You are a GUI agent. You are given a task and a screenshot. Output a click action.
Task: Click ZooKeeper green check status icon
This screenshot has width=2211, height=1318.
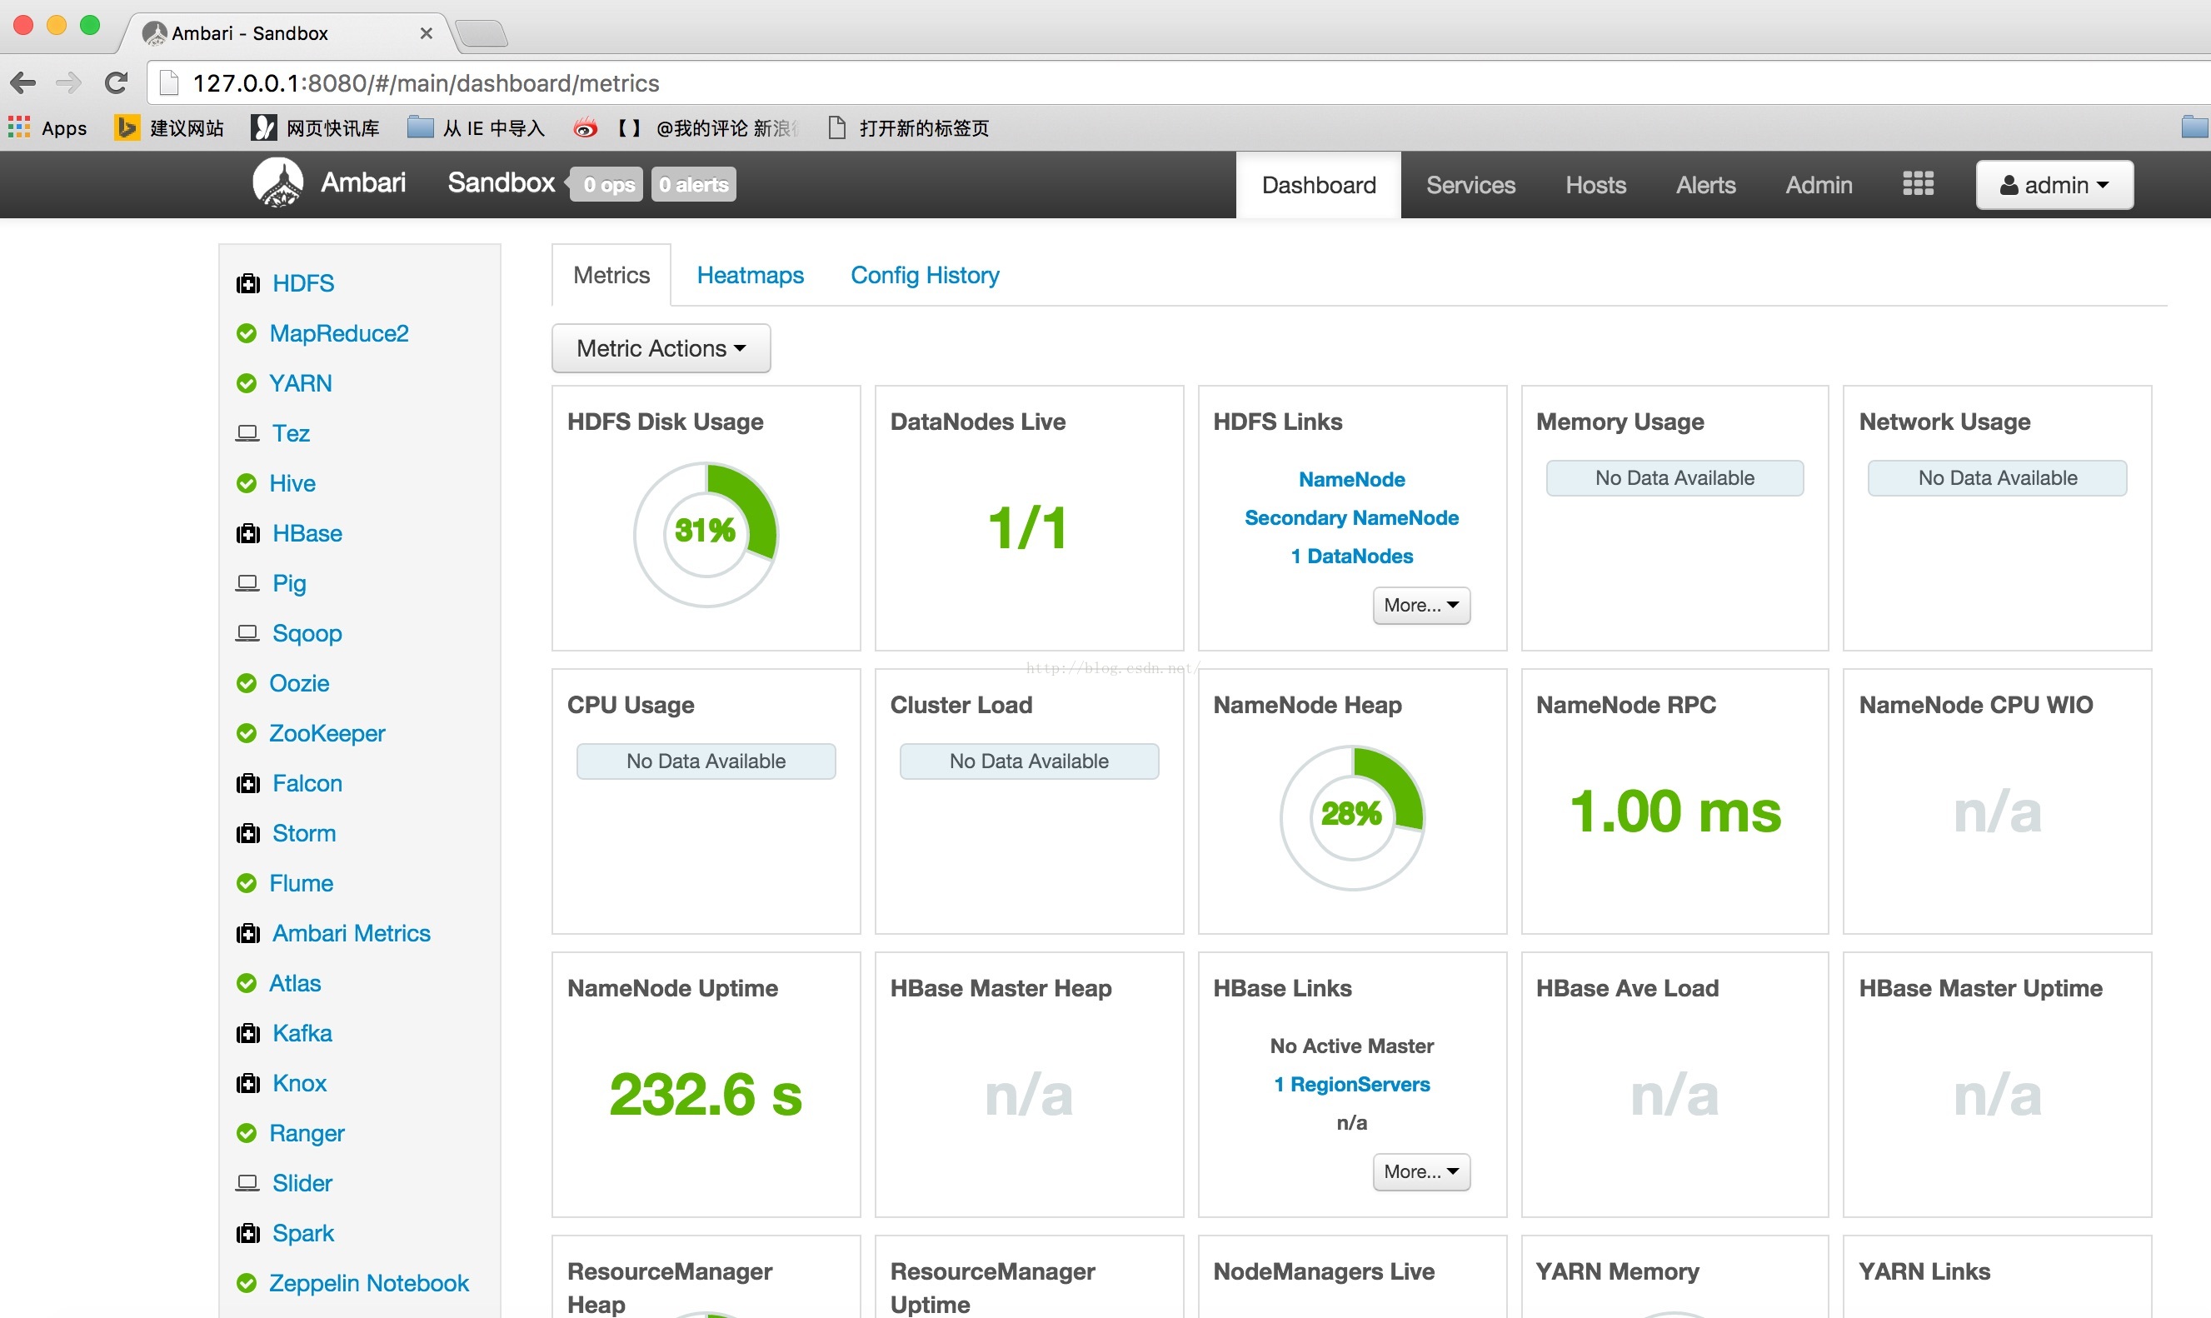pos(247,734)
